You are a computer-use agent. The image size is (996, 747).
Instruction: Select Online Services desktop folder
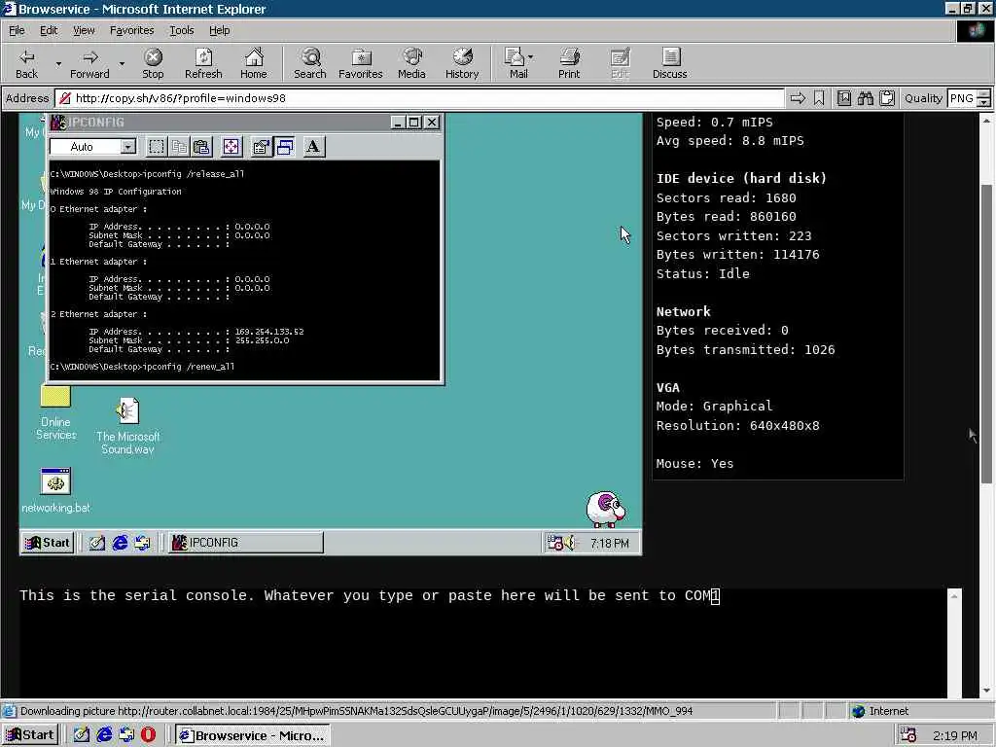coord(55,412)
